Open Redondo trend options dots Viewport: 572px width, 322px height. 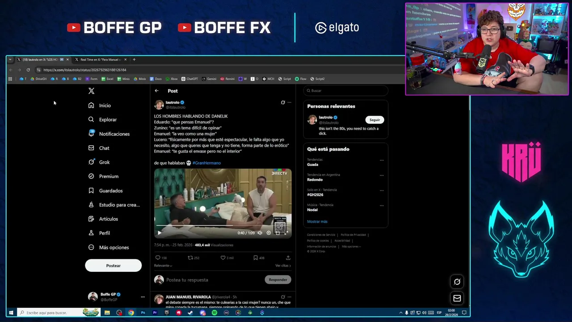tap(382, 175)
